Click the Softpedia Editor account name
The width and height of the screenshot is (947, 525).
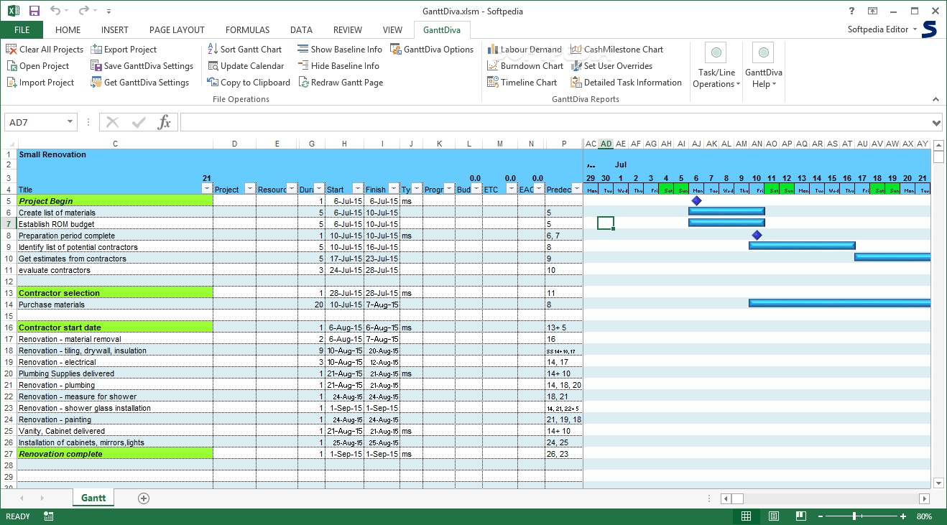pyautogui.click(x=878, y=29)
